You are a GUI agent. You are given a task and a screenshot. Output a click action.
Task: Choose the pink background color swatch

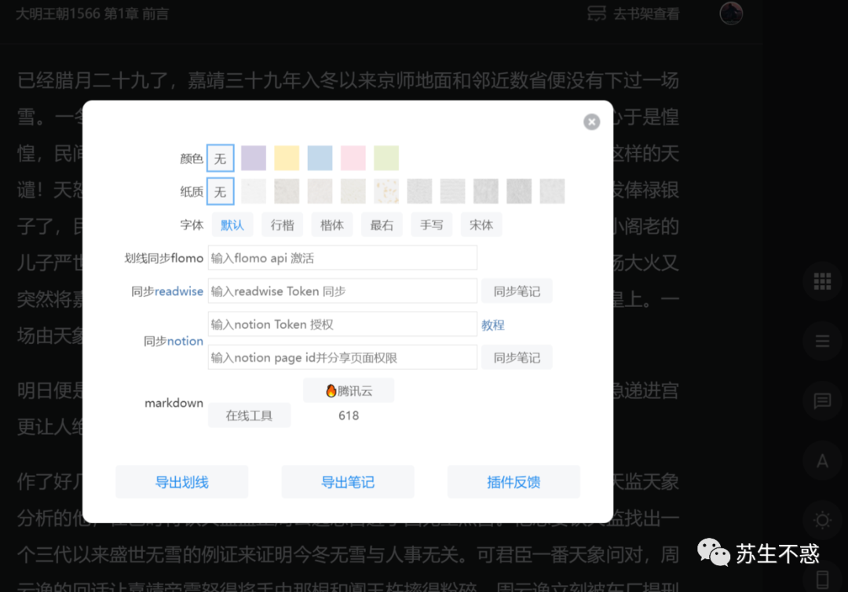tap(353, 158)
